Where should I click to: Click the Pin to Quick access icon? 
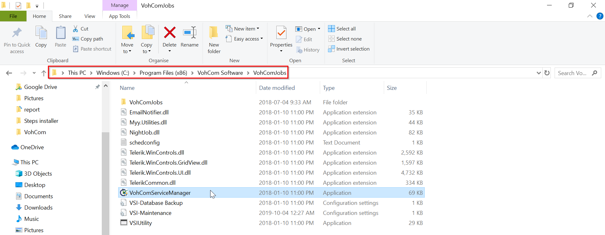point(17,33)
